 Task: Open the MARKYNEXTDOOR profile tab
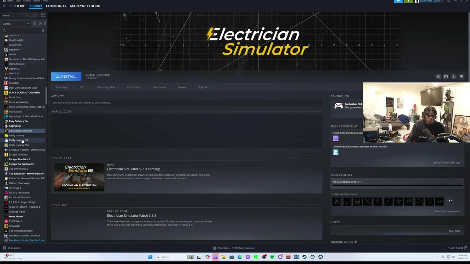tap(85, 6)
